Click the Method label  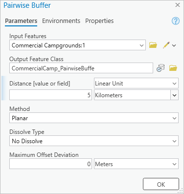pos(20,109)
